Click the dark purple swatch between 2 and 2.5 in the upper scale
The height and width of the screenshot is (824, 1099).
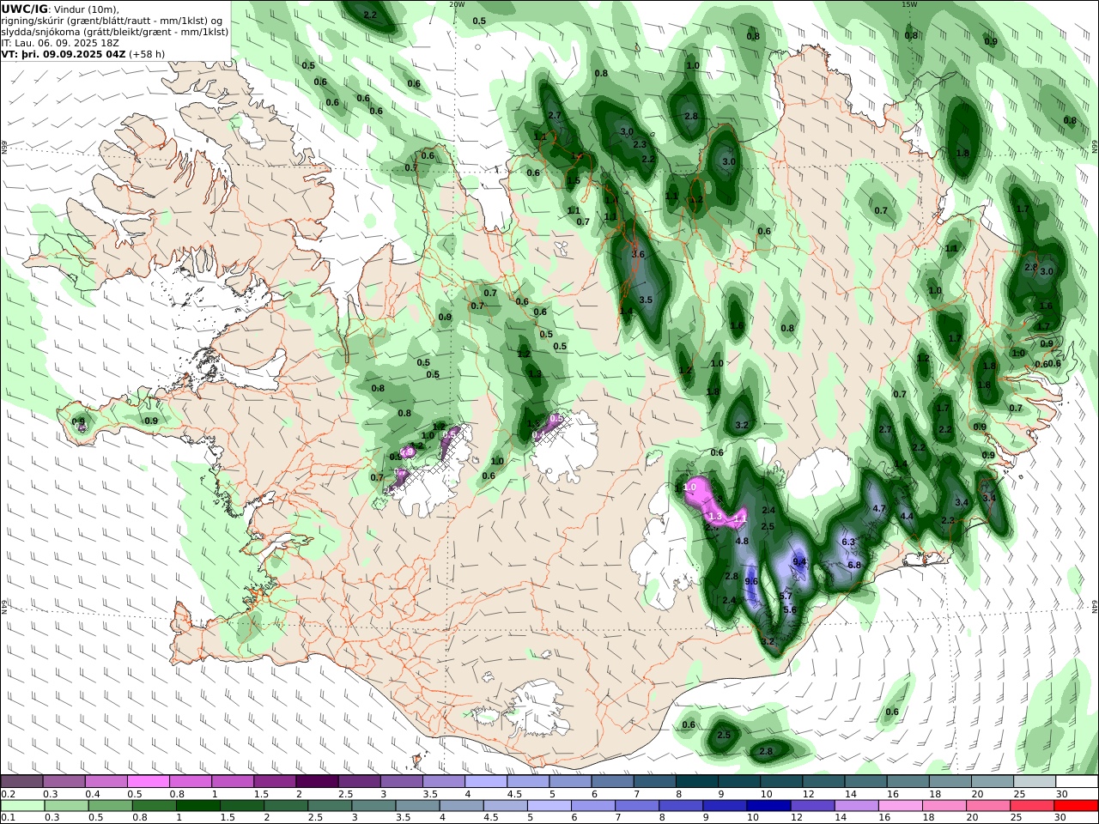316,781
